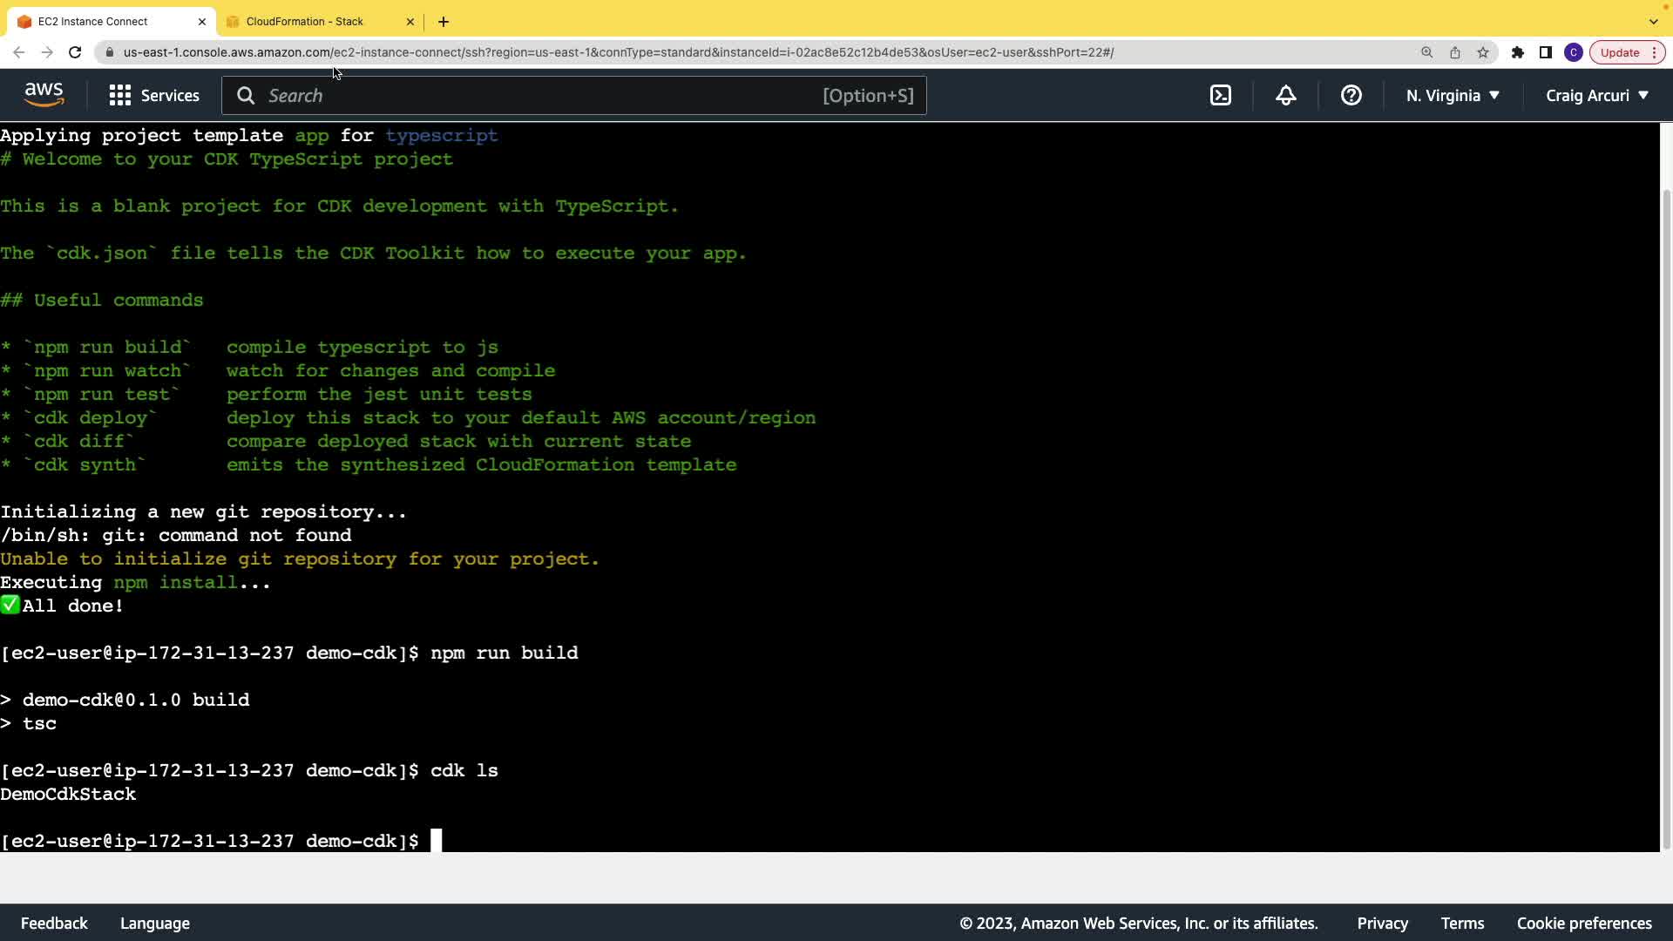
Task: Open the tab search chevron
Action: (1654, 22)
